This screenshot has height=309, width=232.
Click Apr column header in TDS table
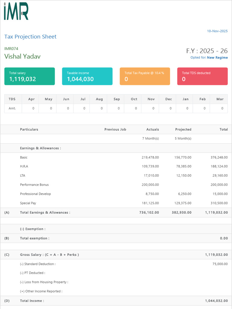coord(30,99)
